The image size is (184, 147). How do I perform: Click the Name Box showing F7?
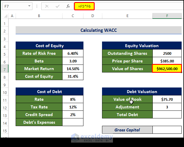pos(17,6)
